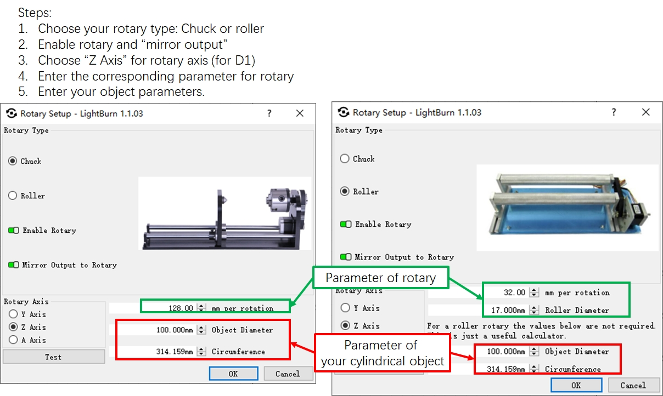Toggle Mirror Output to Rotary beside the roller image
663x396 pixels.
[346, 257]
